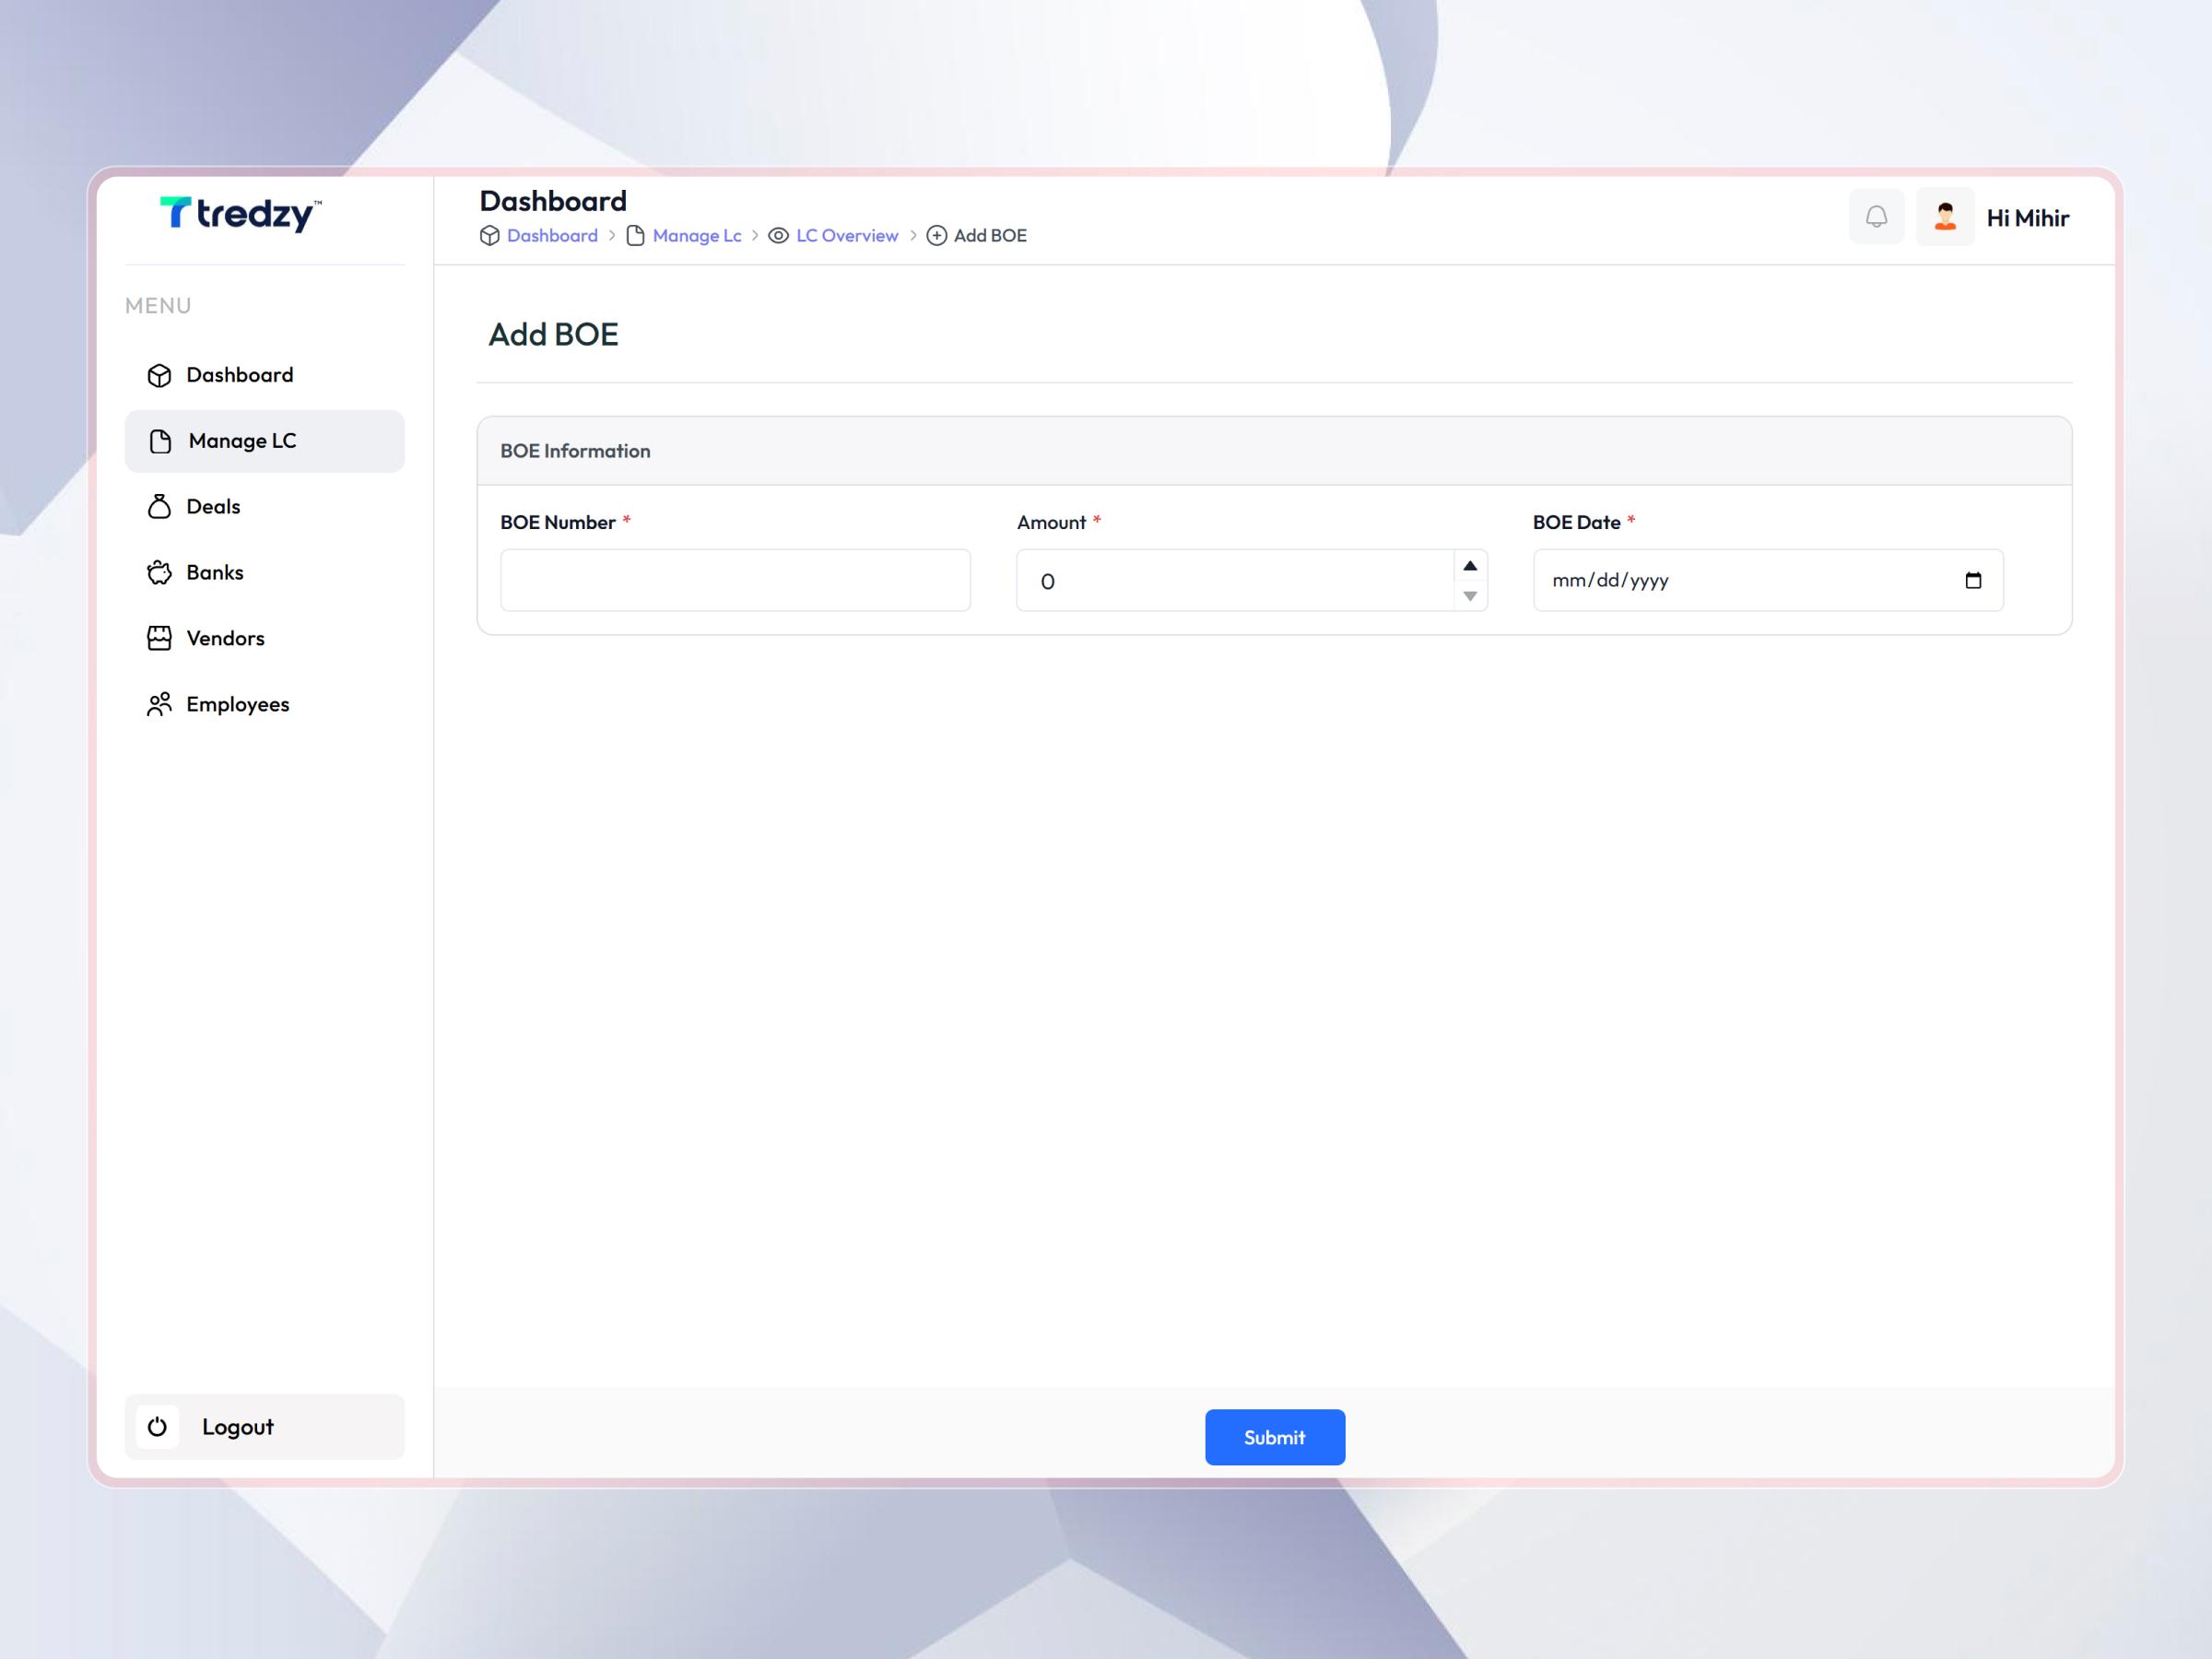Click the Employees people icon
The width and height of the screenshot is (2212, 1659).
[160, 704]
